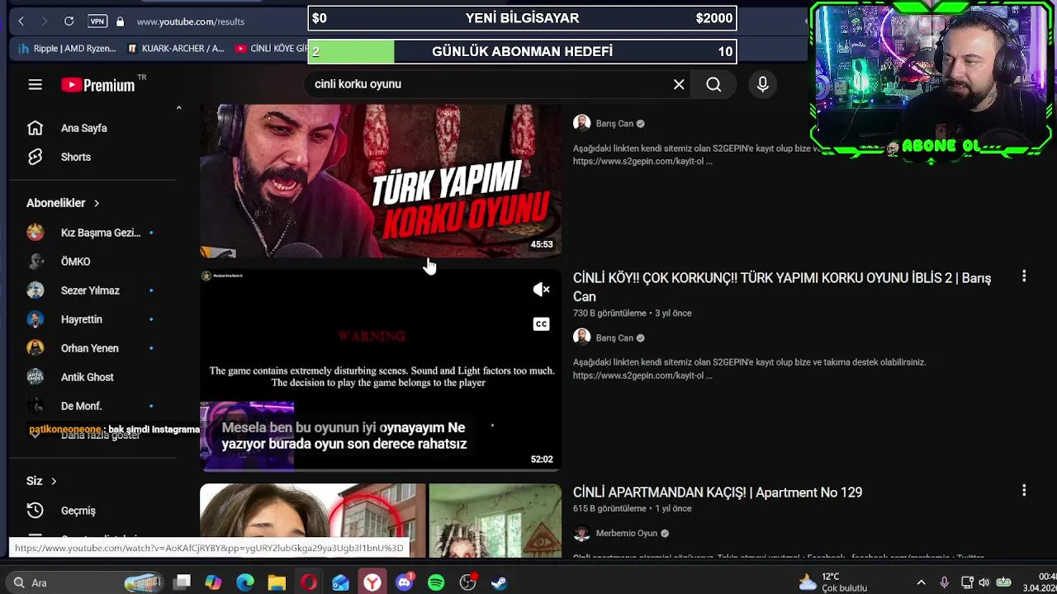
Task: Collapse the sidebar section with the up arrow
Action: (x=178, y=108)
